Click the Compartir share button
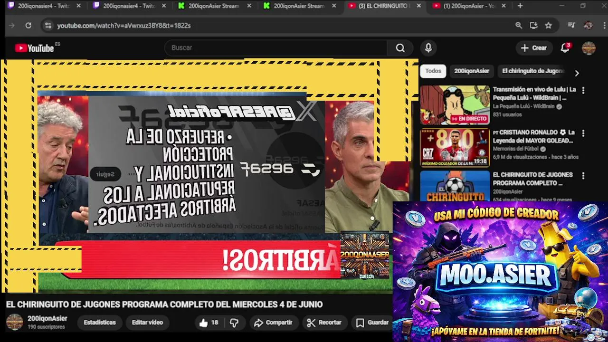 click(273, 323)
